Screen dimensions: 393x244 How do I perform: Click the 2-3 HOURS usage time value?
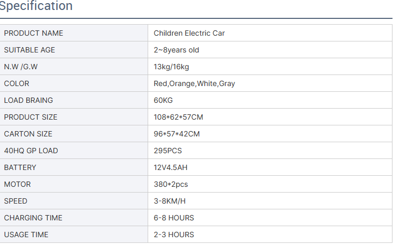[174, 235]
